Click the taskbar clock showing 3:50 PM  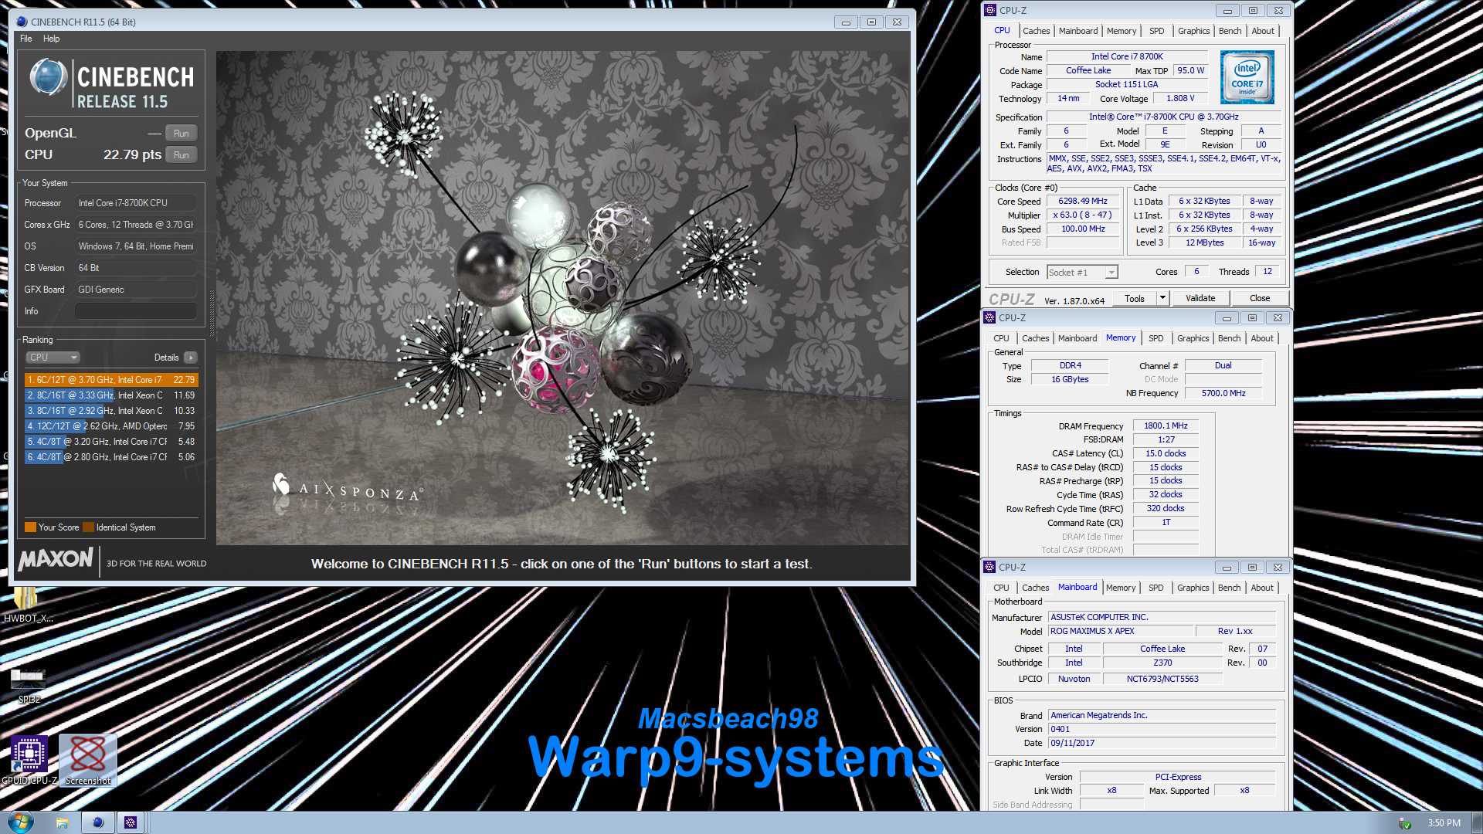point(1444,823)
